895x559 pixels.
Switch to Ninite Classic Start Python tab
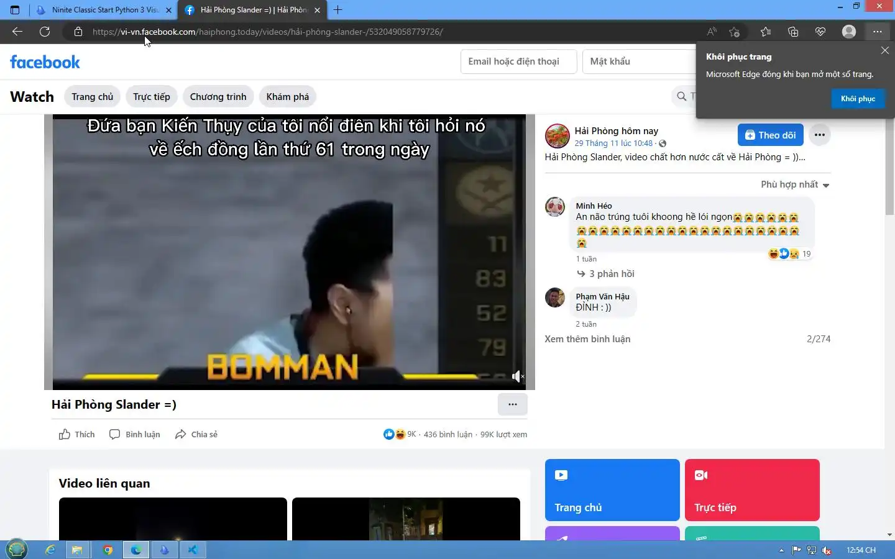(x=103, y=10)
